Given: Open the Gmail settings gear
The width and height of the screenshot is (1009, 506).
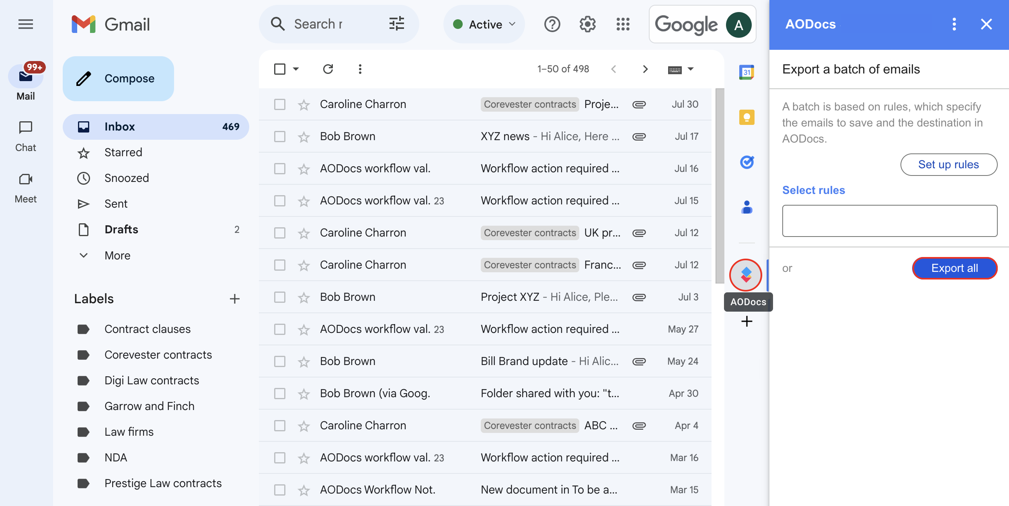Looking at the screenshot, I should point(587,24).
